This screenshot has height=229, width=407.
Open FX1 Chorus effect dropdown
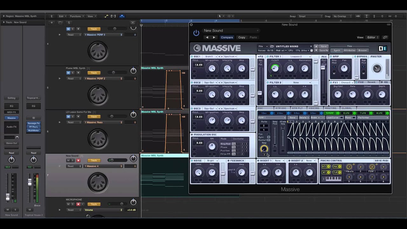pos(347,82)
